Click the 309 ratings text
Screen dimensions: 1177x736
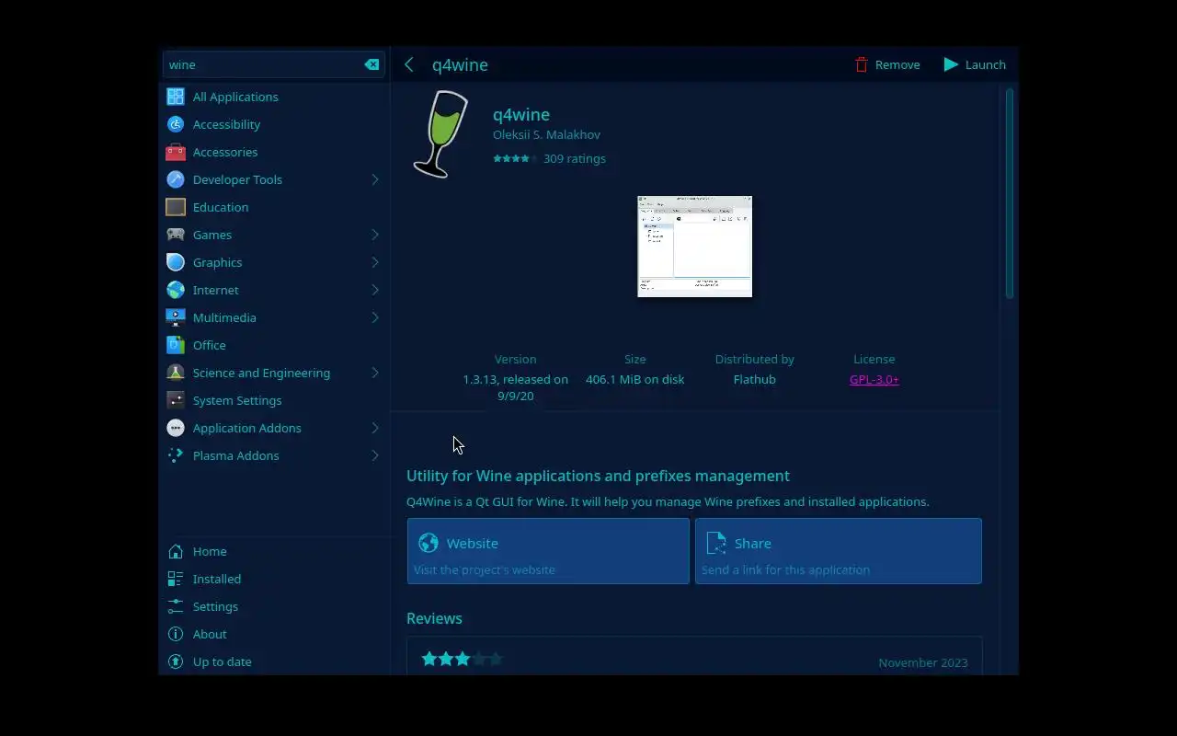pyautogui.click(x=575, y=158)
